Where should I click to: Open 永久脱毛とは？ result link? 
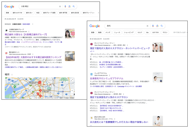pos(119,122)
